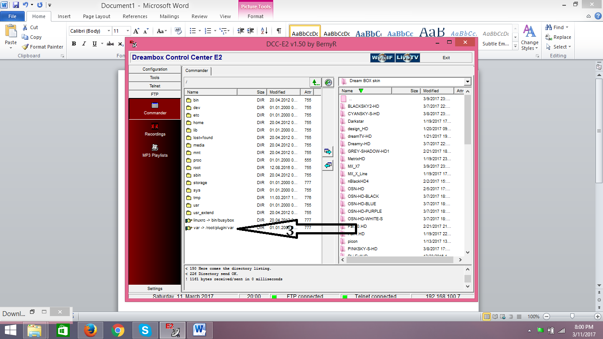Open MP3 Playlists in the sidebar
The height and width of the screenshot is (339, 603).
[155, 151]
